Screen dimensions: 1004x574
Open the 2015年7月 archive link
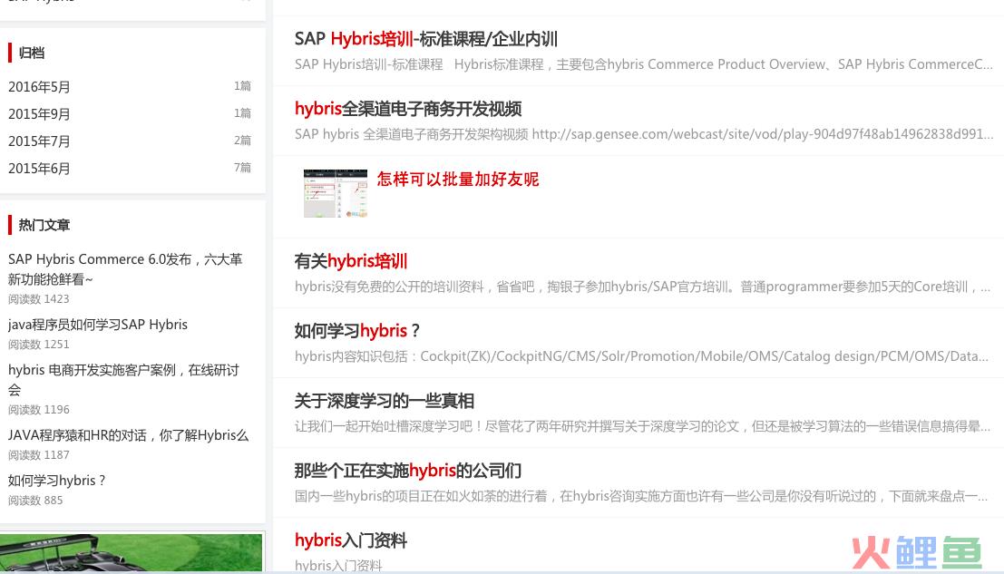[39, 141]
